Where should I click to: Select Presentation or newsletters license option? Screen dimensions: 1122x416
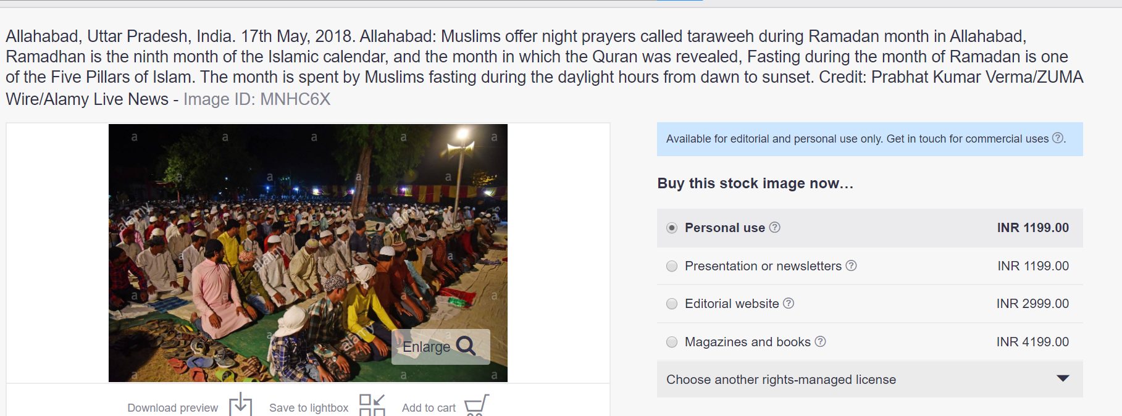[672, 266]
